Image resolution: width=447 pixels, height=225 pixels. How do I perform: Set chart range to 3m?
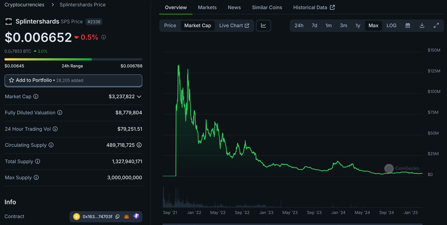tap(344, 26)
